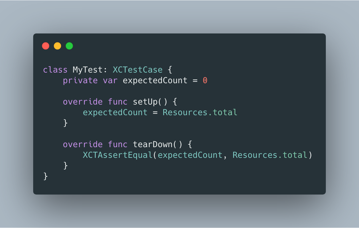Click 'override' on the tearDown line
The height and width of the screenshot is (228, 359).
click(x=83, y=144)
